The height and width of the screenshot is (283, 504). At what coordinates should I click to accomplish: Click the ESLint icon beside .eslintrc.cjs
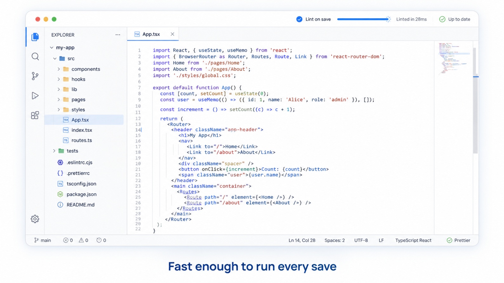(60, 162)
